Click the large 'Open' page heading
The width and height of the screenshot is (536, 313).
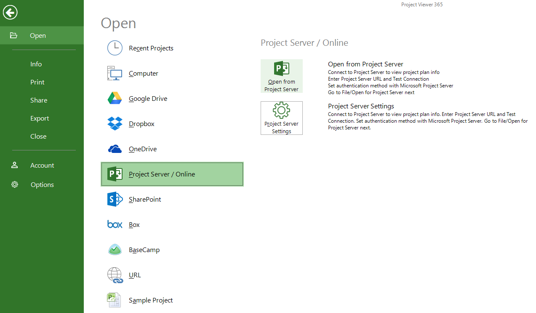[x=118, y=23]
